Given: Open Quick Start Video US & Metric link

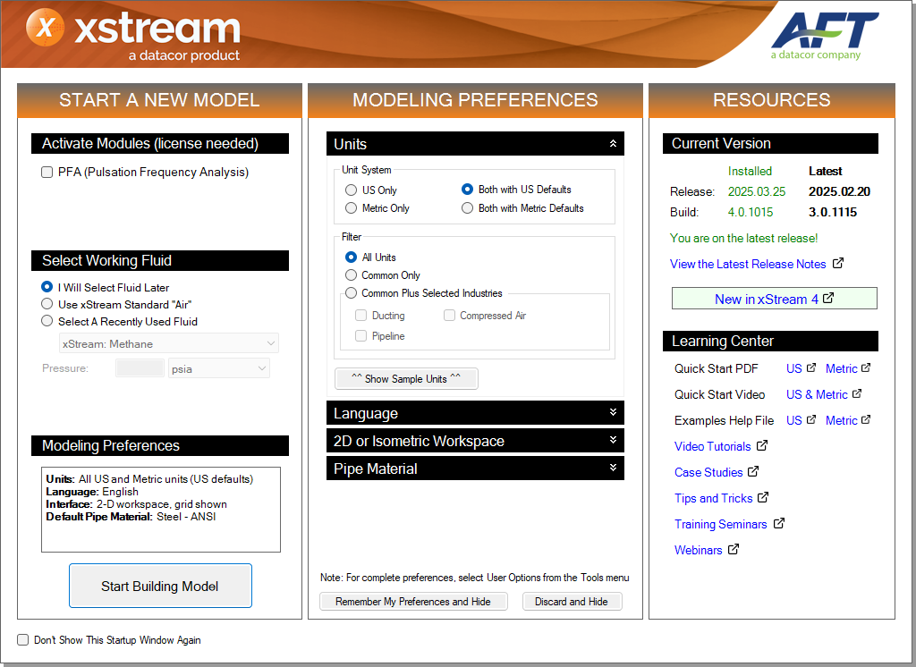Looking at the screenshot, I should [x=817, y=394].
